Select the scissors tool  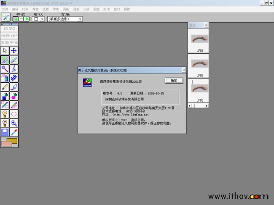click(14, 69)
